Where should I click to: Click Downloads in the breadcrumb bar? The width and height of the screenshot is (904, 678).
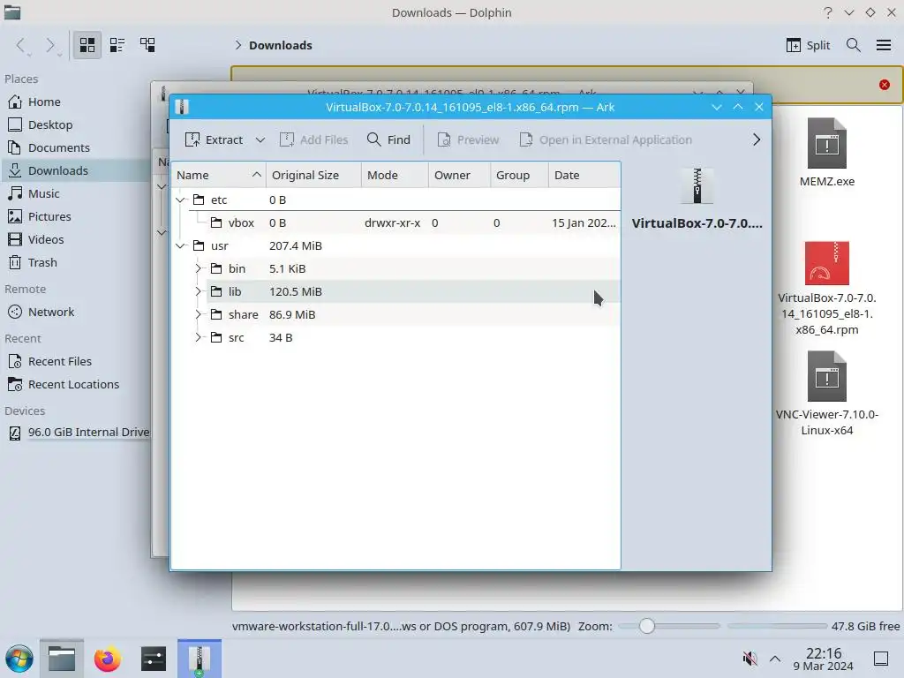pos(280,46)
